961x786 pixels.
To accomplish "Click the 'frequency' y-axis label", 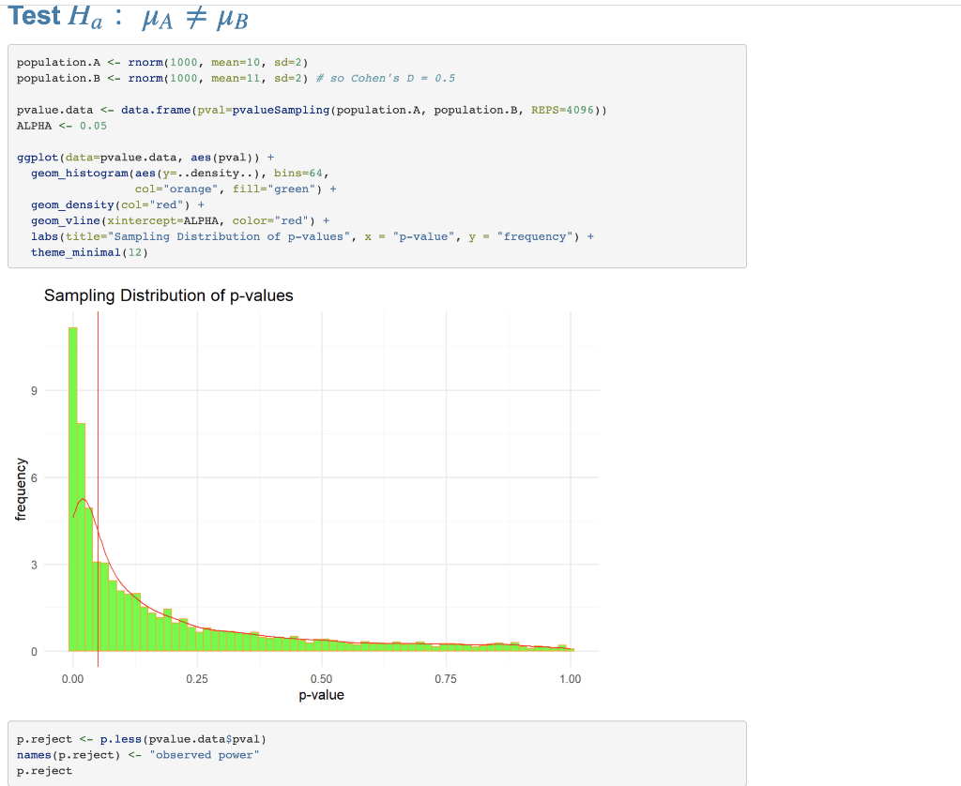I will pos(20,489).
